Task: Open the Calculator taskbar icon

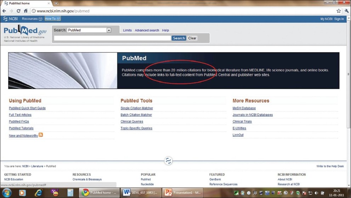Action: tap(70, 193)
